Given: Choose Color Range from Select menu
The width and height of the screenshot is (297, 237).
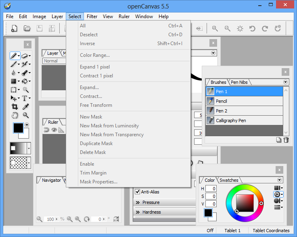Looking at the screenshot, I should pos(134,55).
